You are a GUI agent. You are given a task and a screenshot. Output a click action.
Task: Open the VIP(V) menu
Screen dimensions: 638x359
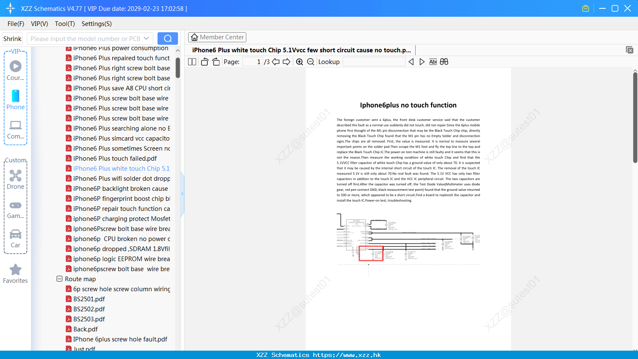tap(39, 24)
